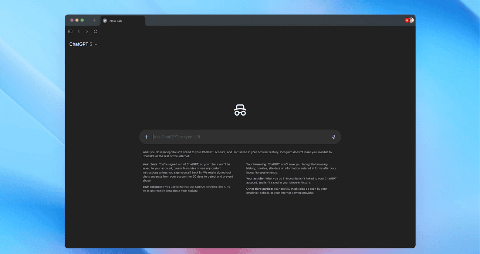Switch to the New Tab tab
Screen dimensions: 480x254
coord(122,21)
